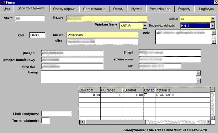Screen dimensions: 218x133
Task: Click inside the opis text area
Action: [x=184, y=37]
